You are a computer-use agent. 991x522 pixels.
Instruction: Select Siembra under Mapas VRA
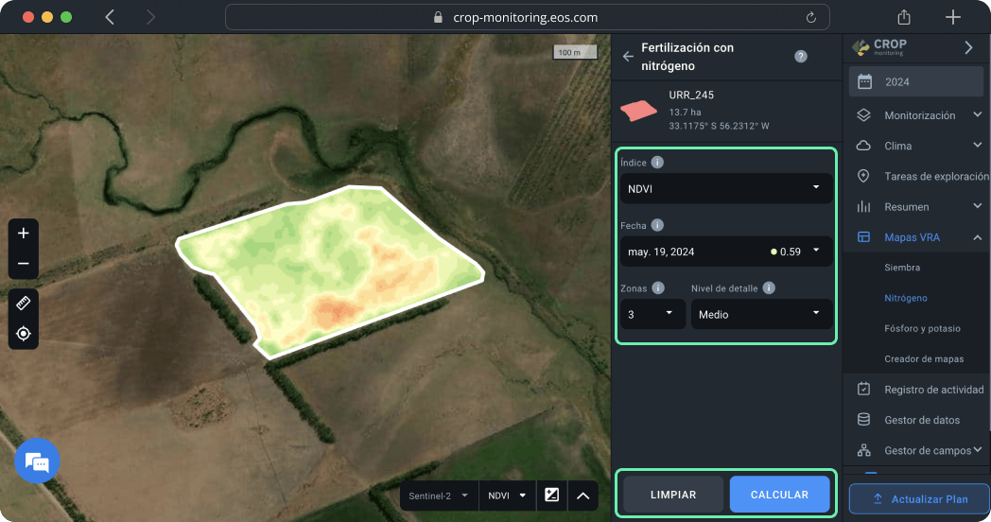click(x=901, y=268)
